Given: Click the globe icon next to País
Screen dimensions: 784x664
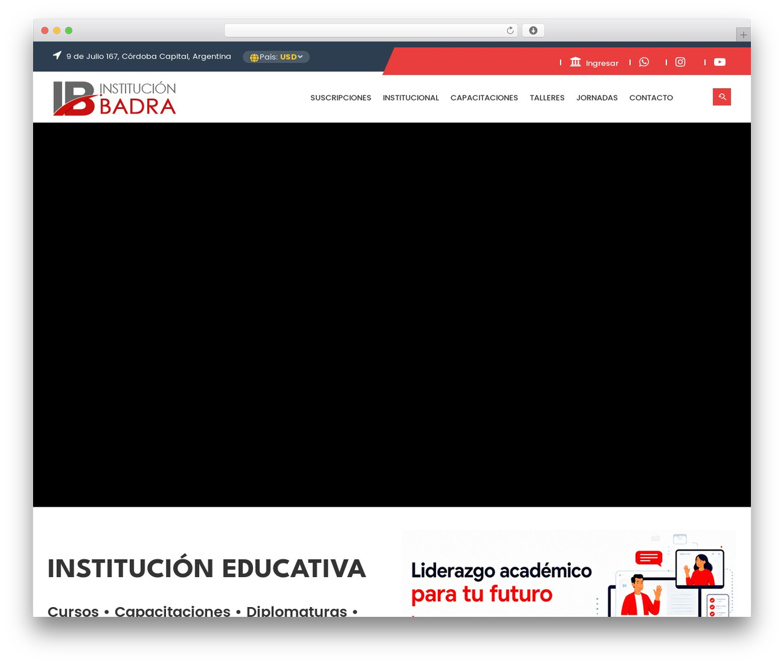Looking at the screenshot, I should [254, 57].
